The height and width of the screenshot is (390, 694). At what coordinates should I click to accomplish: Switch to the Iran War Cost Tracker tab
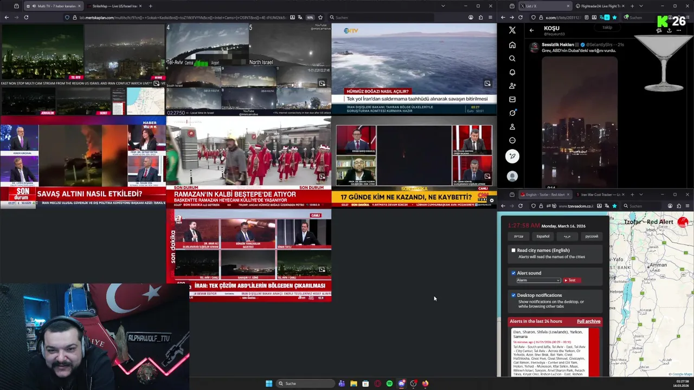pyautogui.click(x=601, y=194)
